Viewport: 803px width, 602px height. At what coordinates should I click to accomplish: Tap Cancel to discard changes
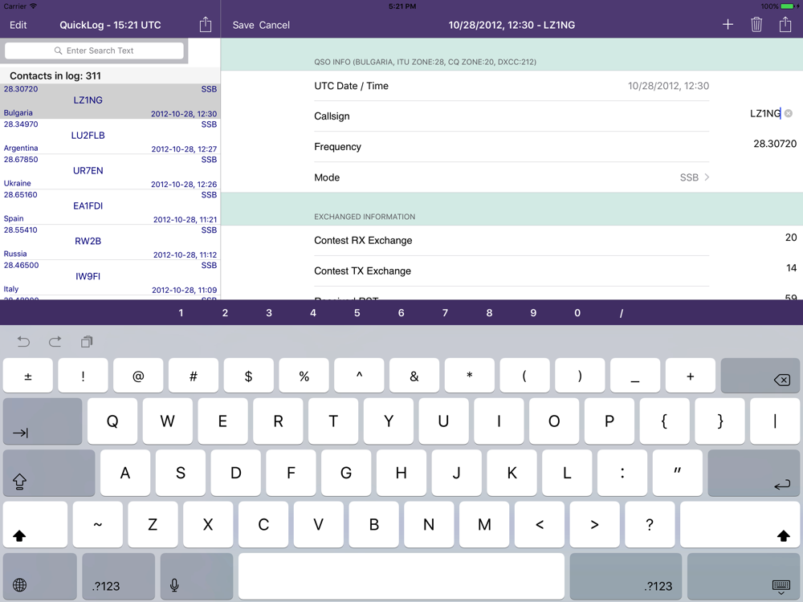(x=274, y=25)
